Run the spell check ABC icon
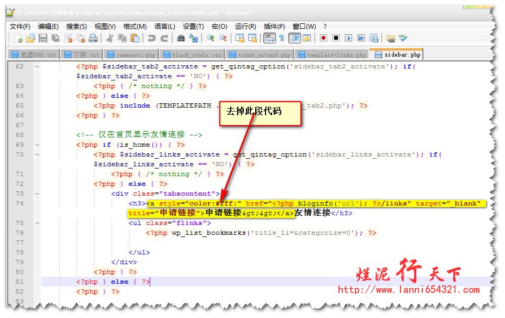The height and width of the screenshot is (318, 505). coord(403,38)
